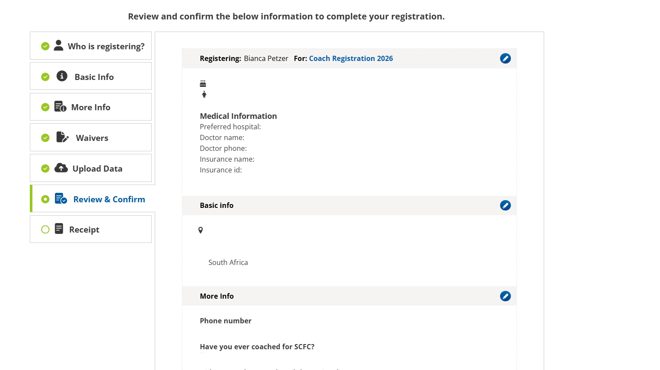Click the edit pencil beside Coach Registration 2026
Screen dimensions: 660x370
click(505, 58)
